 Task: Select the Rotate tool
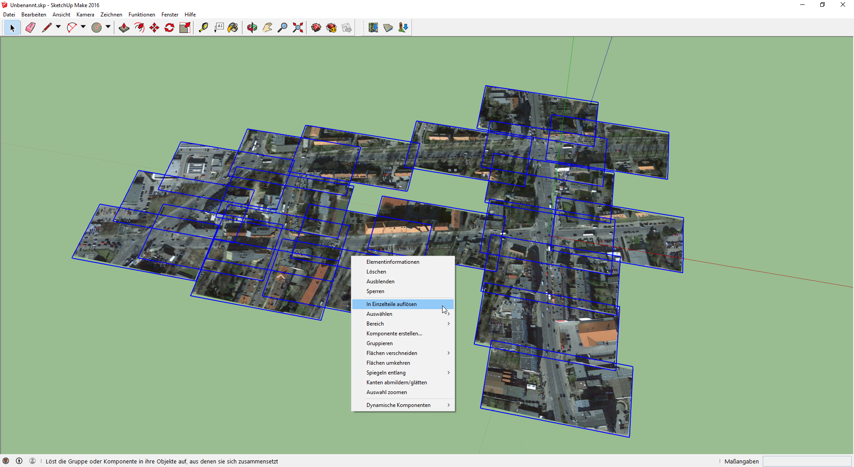[x=169, y=28]
